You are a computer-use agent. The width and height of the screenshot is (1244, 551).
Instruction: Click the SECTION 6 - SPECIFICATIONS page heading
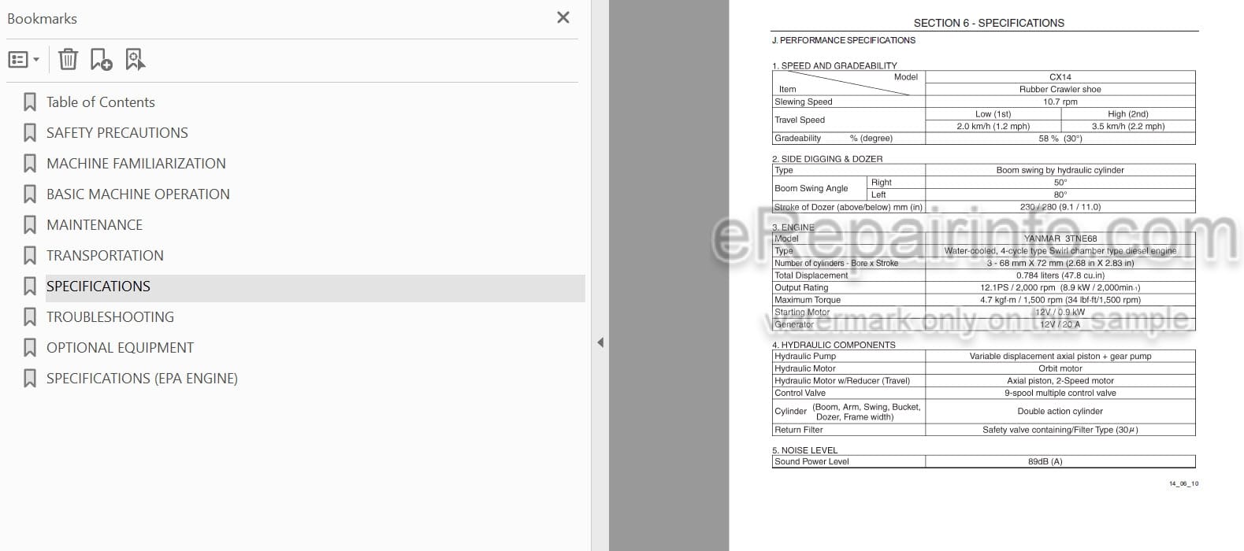(989, 23)
